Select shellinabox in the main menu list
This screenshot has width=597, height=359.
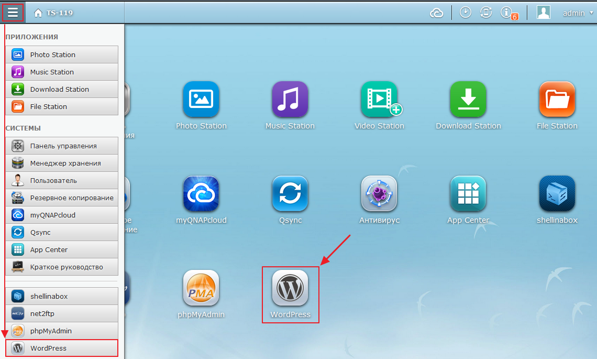(x=62, y=296)
